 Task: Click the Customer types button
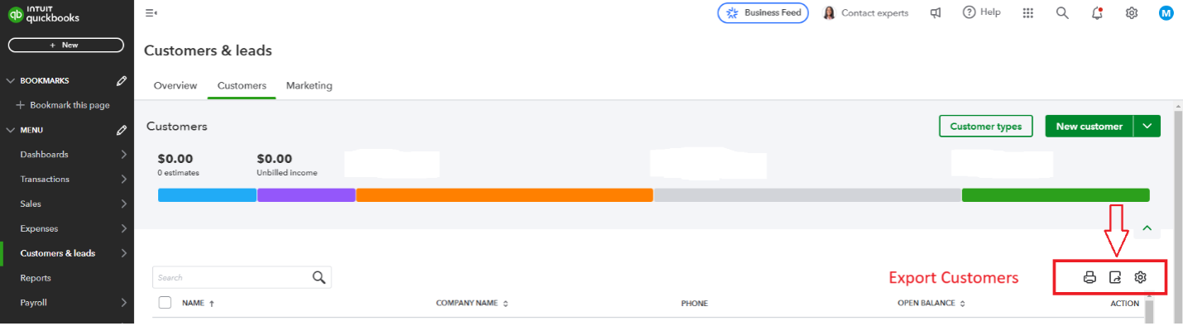(x=986, y=127)
